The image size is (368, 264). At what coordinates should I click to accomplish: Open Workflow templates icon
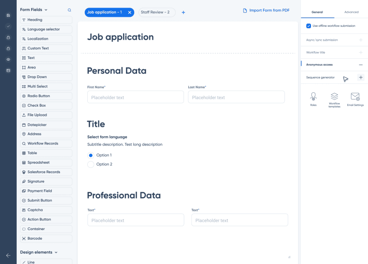click(x=334, y=98)
